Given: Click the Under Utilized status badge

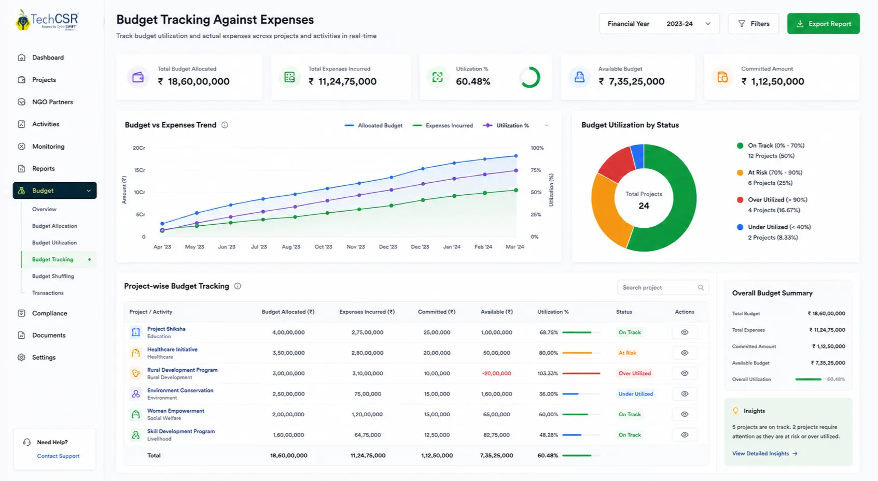Looking at the screenshot, I should (635, 394).
